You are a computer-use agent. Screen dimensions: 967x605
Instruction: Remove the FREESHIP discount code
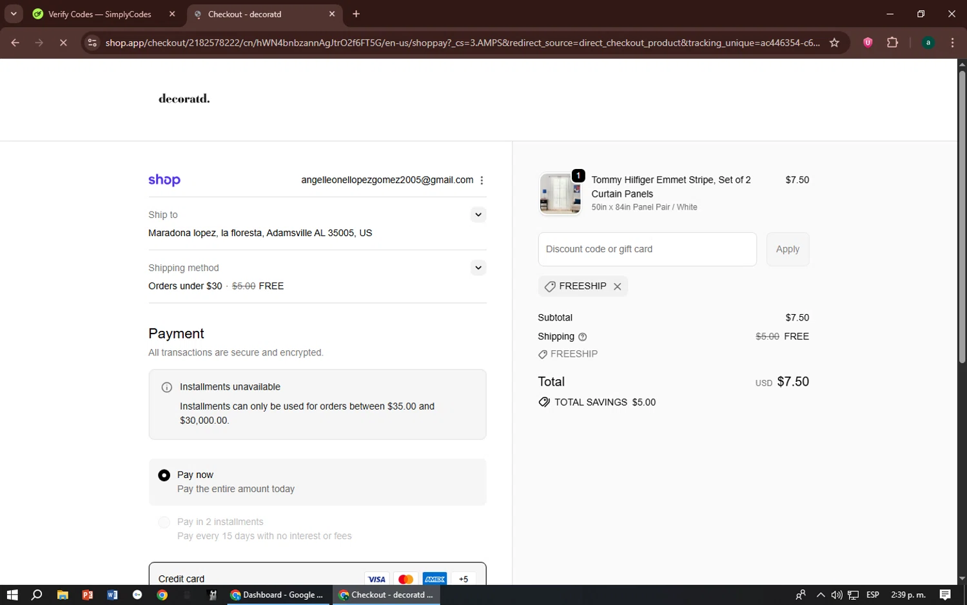(x=618, y=286)
